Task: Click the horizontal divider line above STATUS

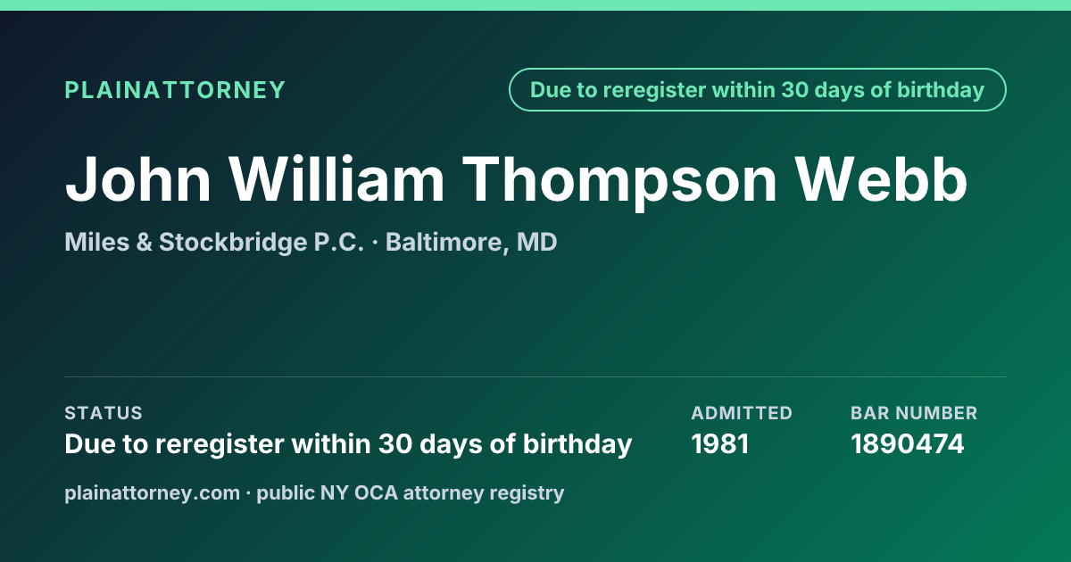Action: 535,376
